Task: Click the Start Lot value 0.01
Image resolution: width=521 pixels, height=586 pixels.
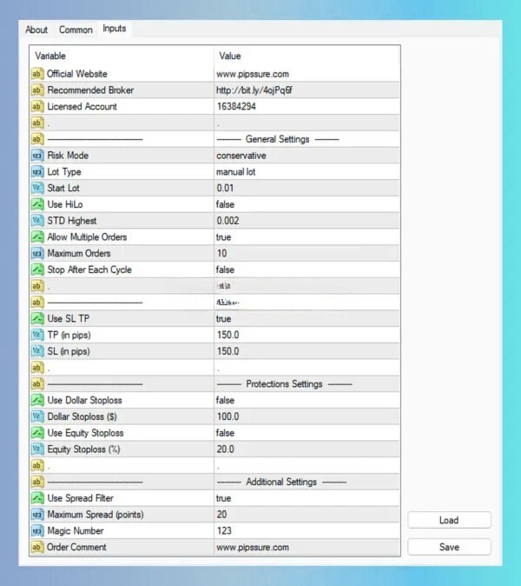Action: pyautogui.click(x=225, y=188)
